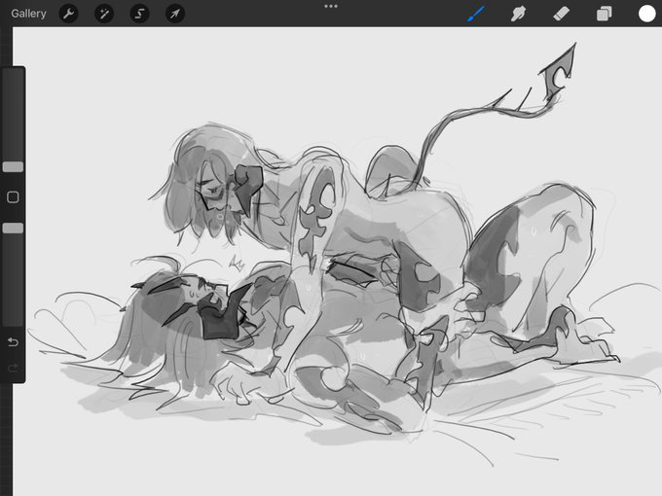
Task: Activate the Transform arrow tool
Action: coord(174,14)
